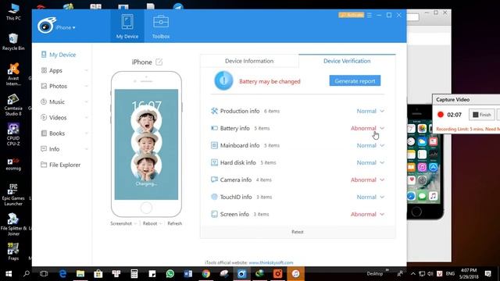500x281 pixels.
Task: Open Epic Games Launcher desktop icon
Action: point(13,194)
